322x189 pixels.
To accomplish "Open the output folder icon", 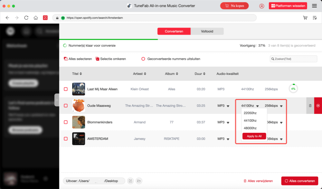I will click(139, 181).
